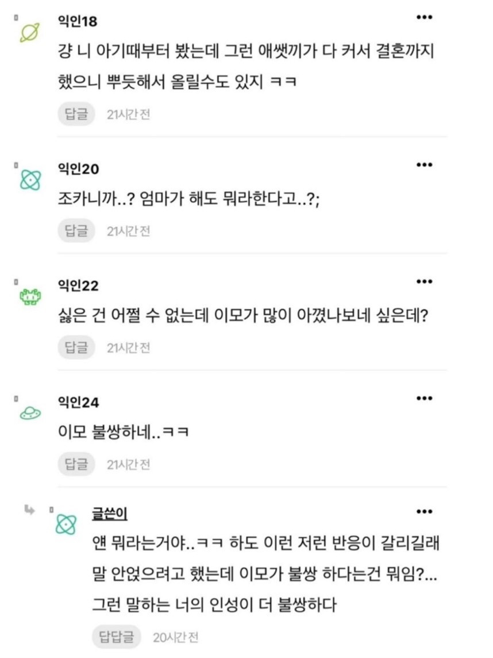Open more options for 글쓴이's reply
The image size is (493, 658).
click(x=423, y=511)
